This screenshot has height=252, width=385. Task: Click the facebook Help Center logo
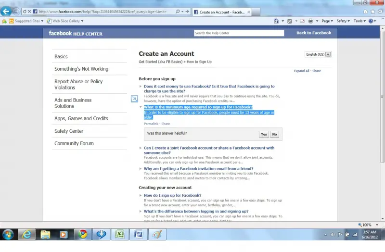[x=76, y=33]
